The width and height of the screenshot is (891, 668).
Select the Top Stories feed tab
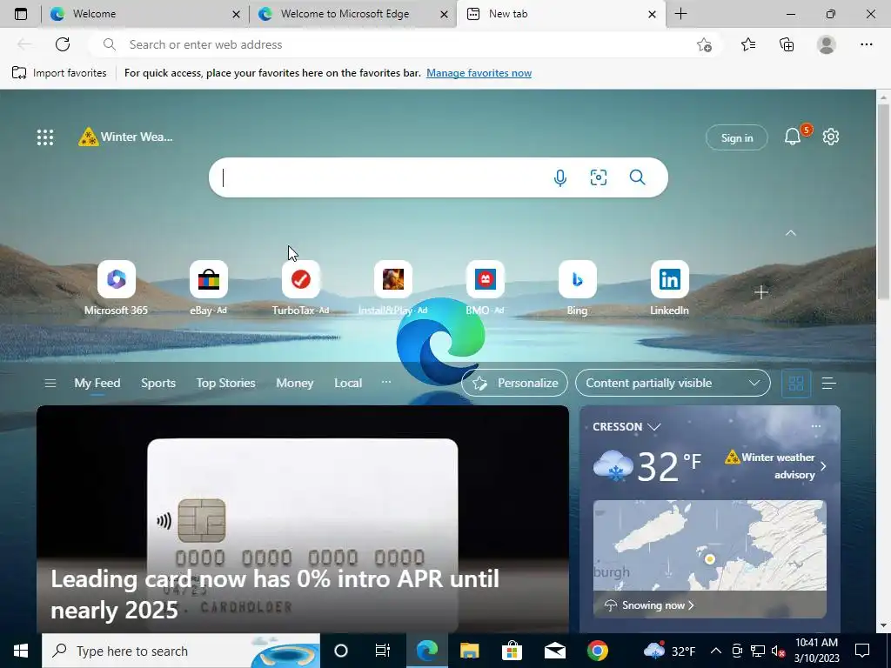pyautogui.click(x=225, y=383)
